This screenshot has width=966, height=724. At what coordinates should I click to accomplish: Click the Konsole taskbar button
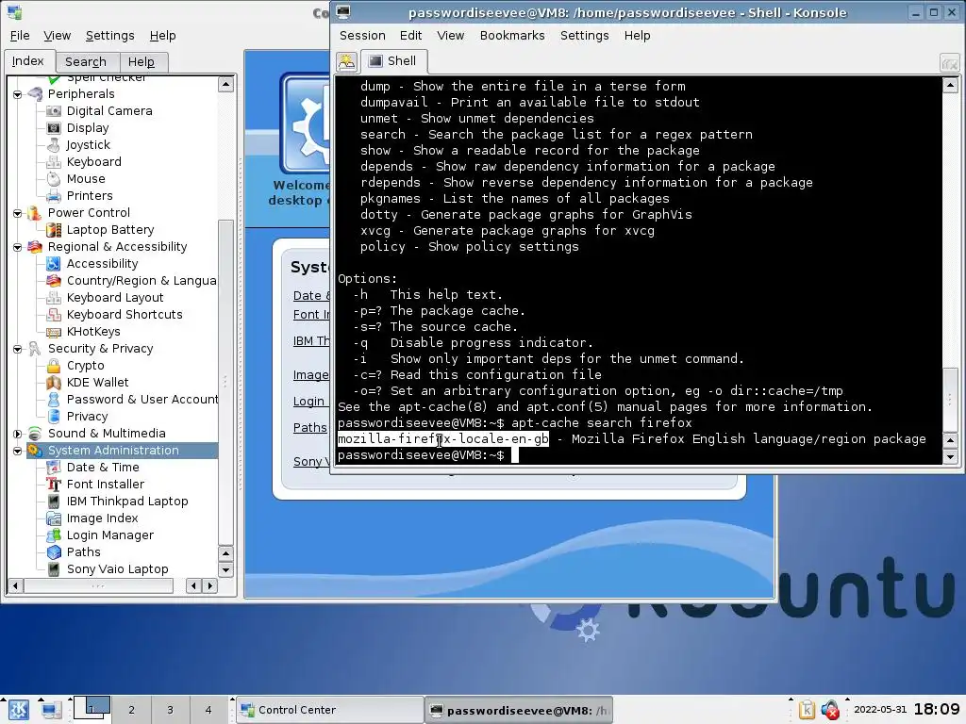[x=520, y=710]
